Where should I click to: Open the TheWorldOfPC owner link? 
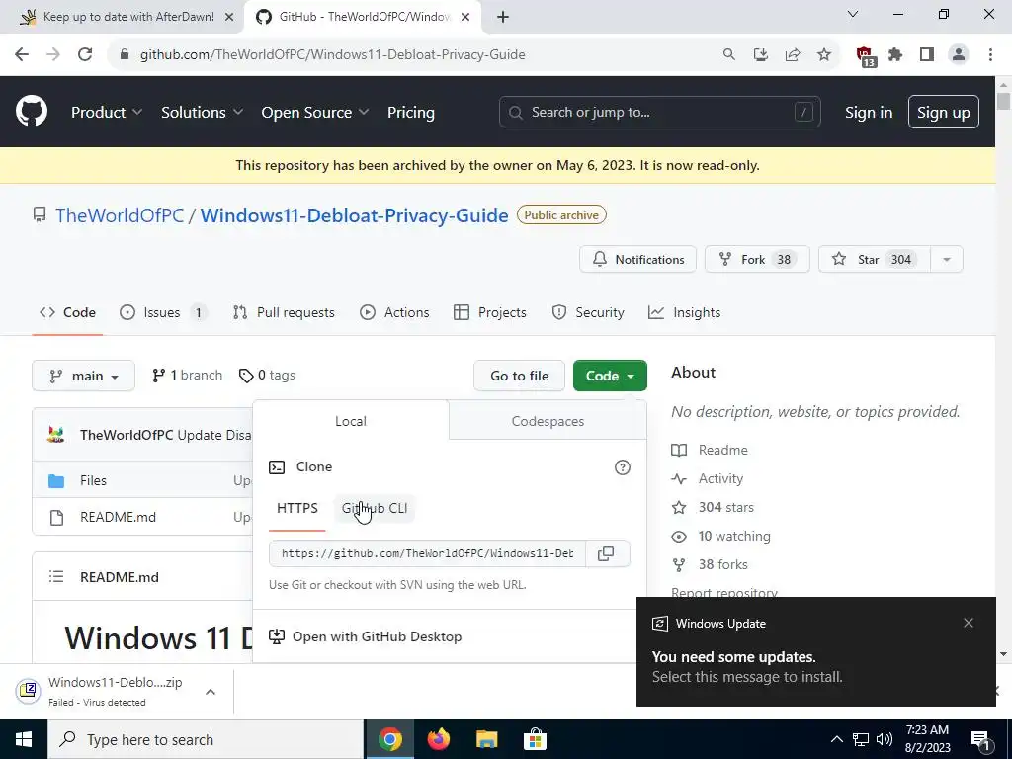[x=120, y=215]
